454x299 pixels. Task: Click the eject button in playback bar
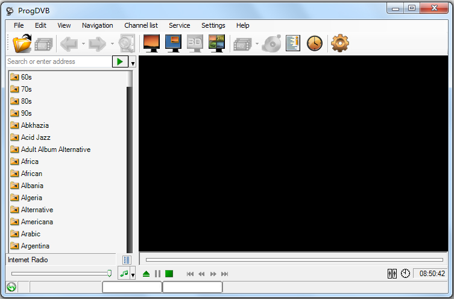[x=146, y=274]
